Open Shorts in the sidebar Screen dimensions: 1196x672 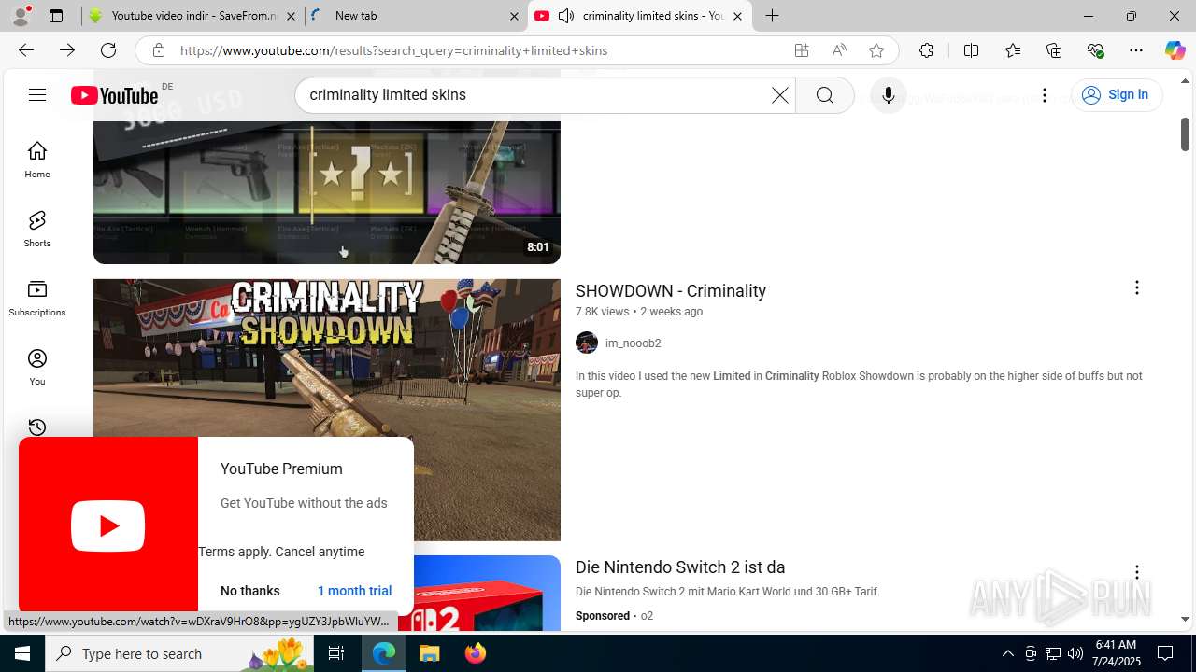pos(37,229)
